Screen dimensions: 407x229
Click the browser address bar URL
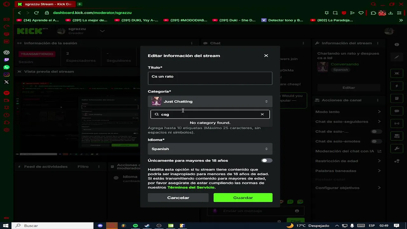(92, 13)
